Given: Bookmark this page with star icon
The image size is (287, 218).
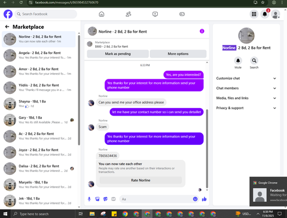Looking at the screenshot, I should click(x=263, y=2).
